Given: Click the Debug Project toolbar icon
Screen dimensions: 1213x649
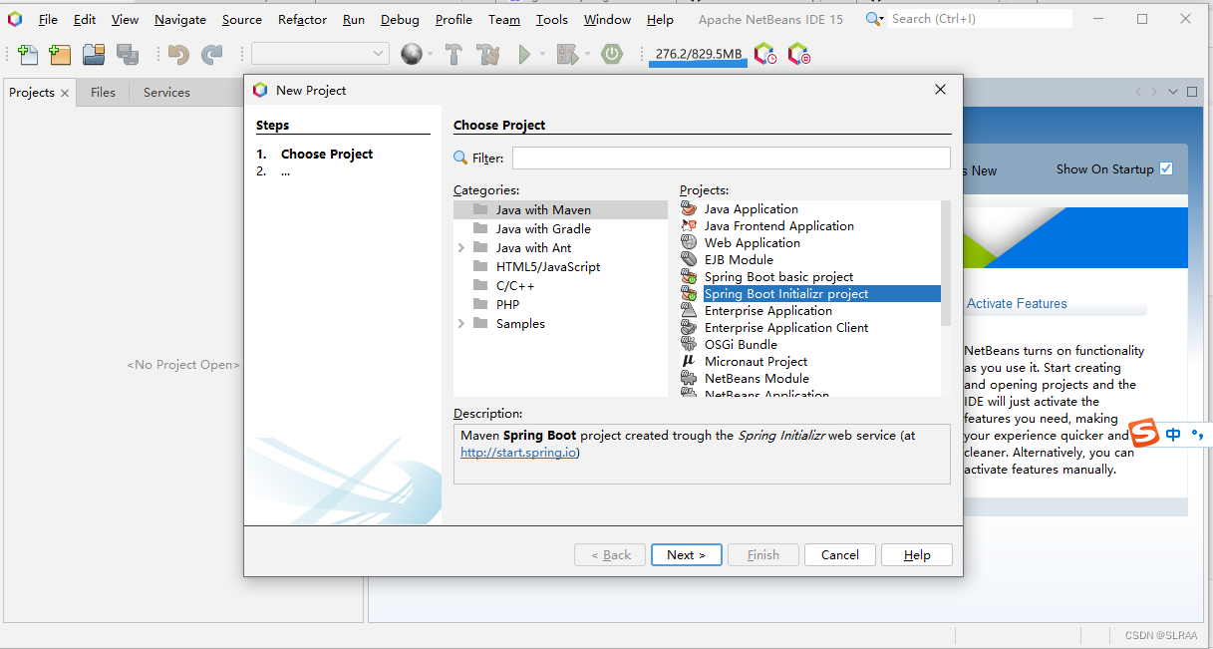Looking at the screenshot, I should [568, 55].
